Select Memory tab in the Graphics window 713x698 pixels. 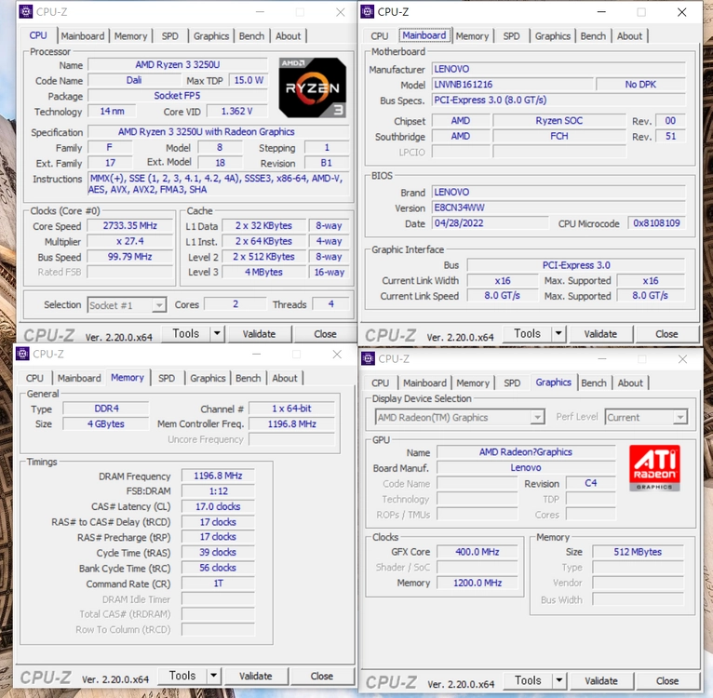pos(473,383)
